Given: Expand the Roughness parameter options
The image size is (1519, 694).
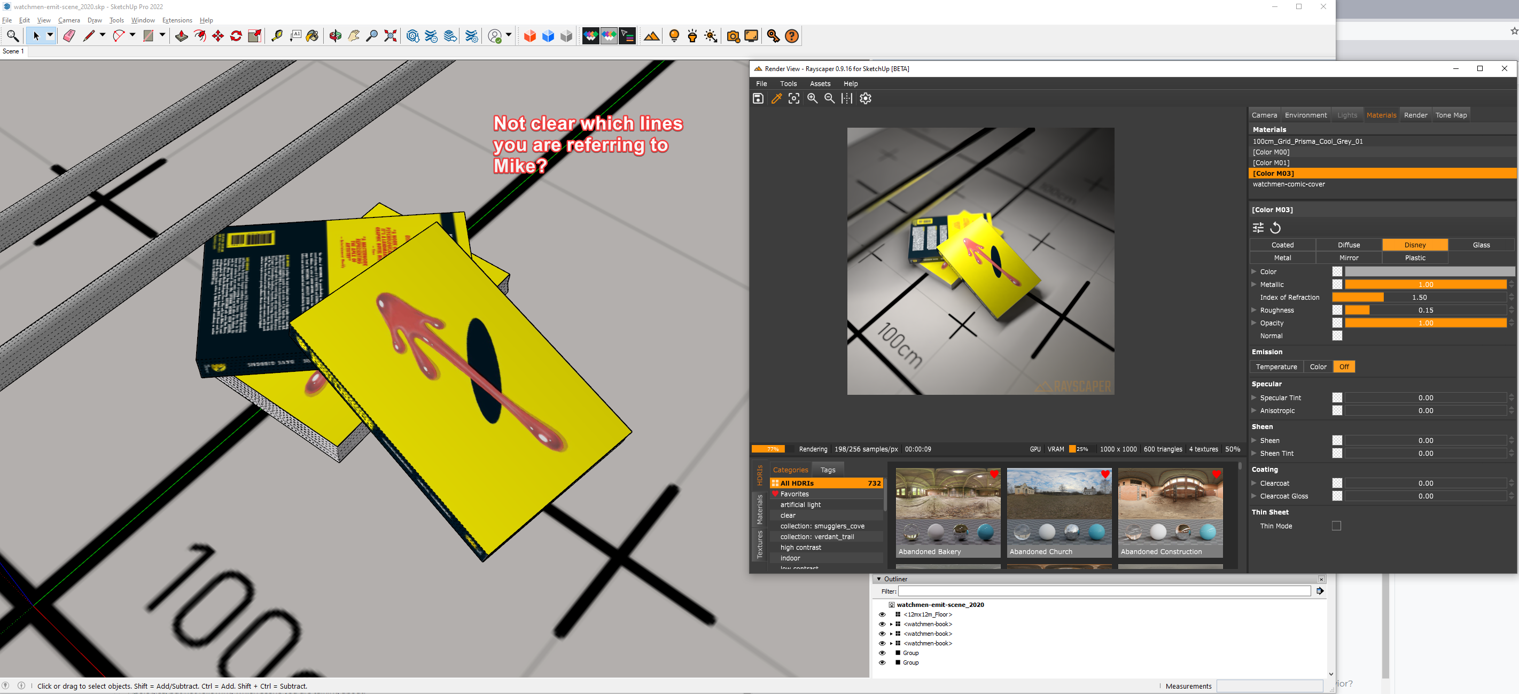Looking at the screenshot, I should point(1253,310).
